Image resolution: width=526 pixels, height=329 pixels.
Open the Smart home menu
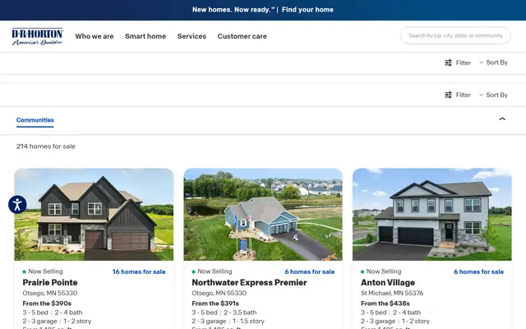coord(145,36)
